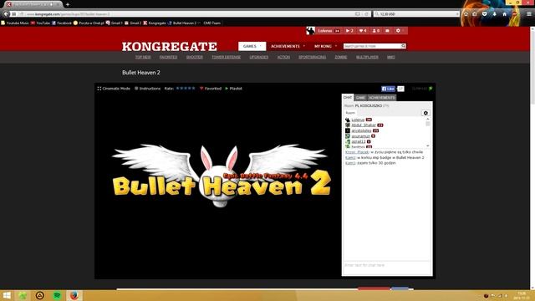Rate the game with the star rating

[186, 89]
